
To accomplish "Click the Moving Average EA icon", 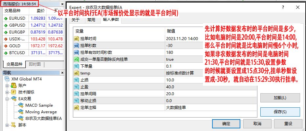I will coord(21,112).
